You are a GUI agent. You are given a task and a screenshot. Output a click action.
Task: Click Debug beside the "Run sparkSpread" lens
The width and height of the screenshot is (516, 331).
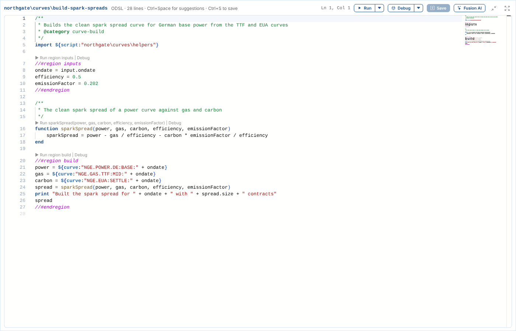pyautogui.click(x=175, y=123)
